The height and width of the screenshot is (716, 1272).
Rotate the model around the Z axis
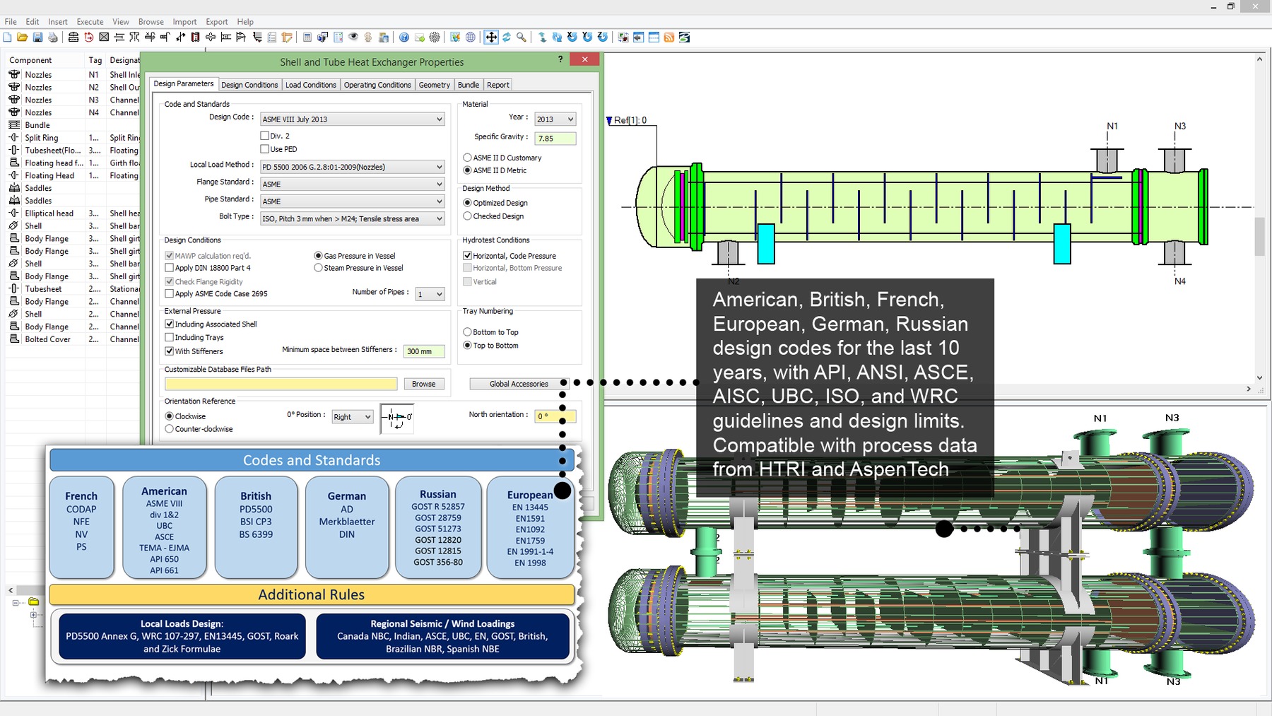coord(602,37)
